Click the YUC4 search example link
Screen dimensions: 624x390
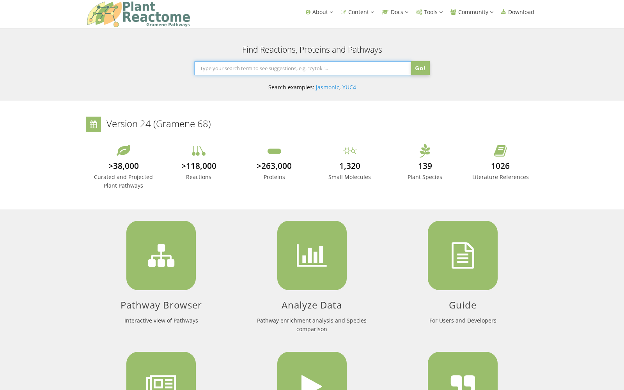point(349,87)
